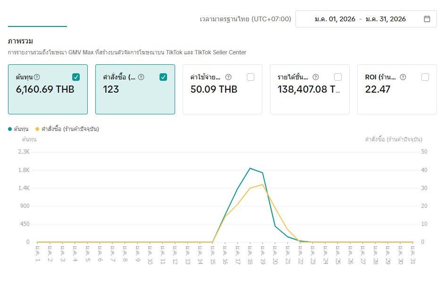Click green line peak at ม.ค. 18

[x=250, y=168]
